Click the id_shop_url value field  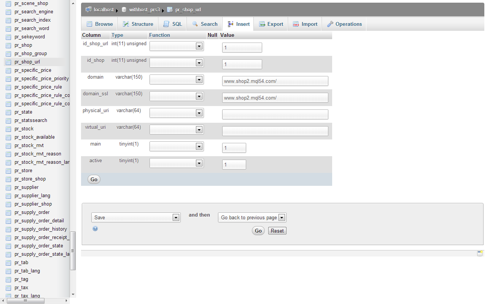(x=242, y=47)
